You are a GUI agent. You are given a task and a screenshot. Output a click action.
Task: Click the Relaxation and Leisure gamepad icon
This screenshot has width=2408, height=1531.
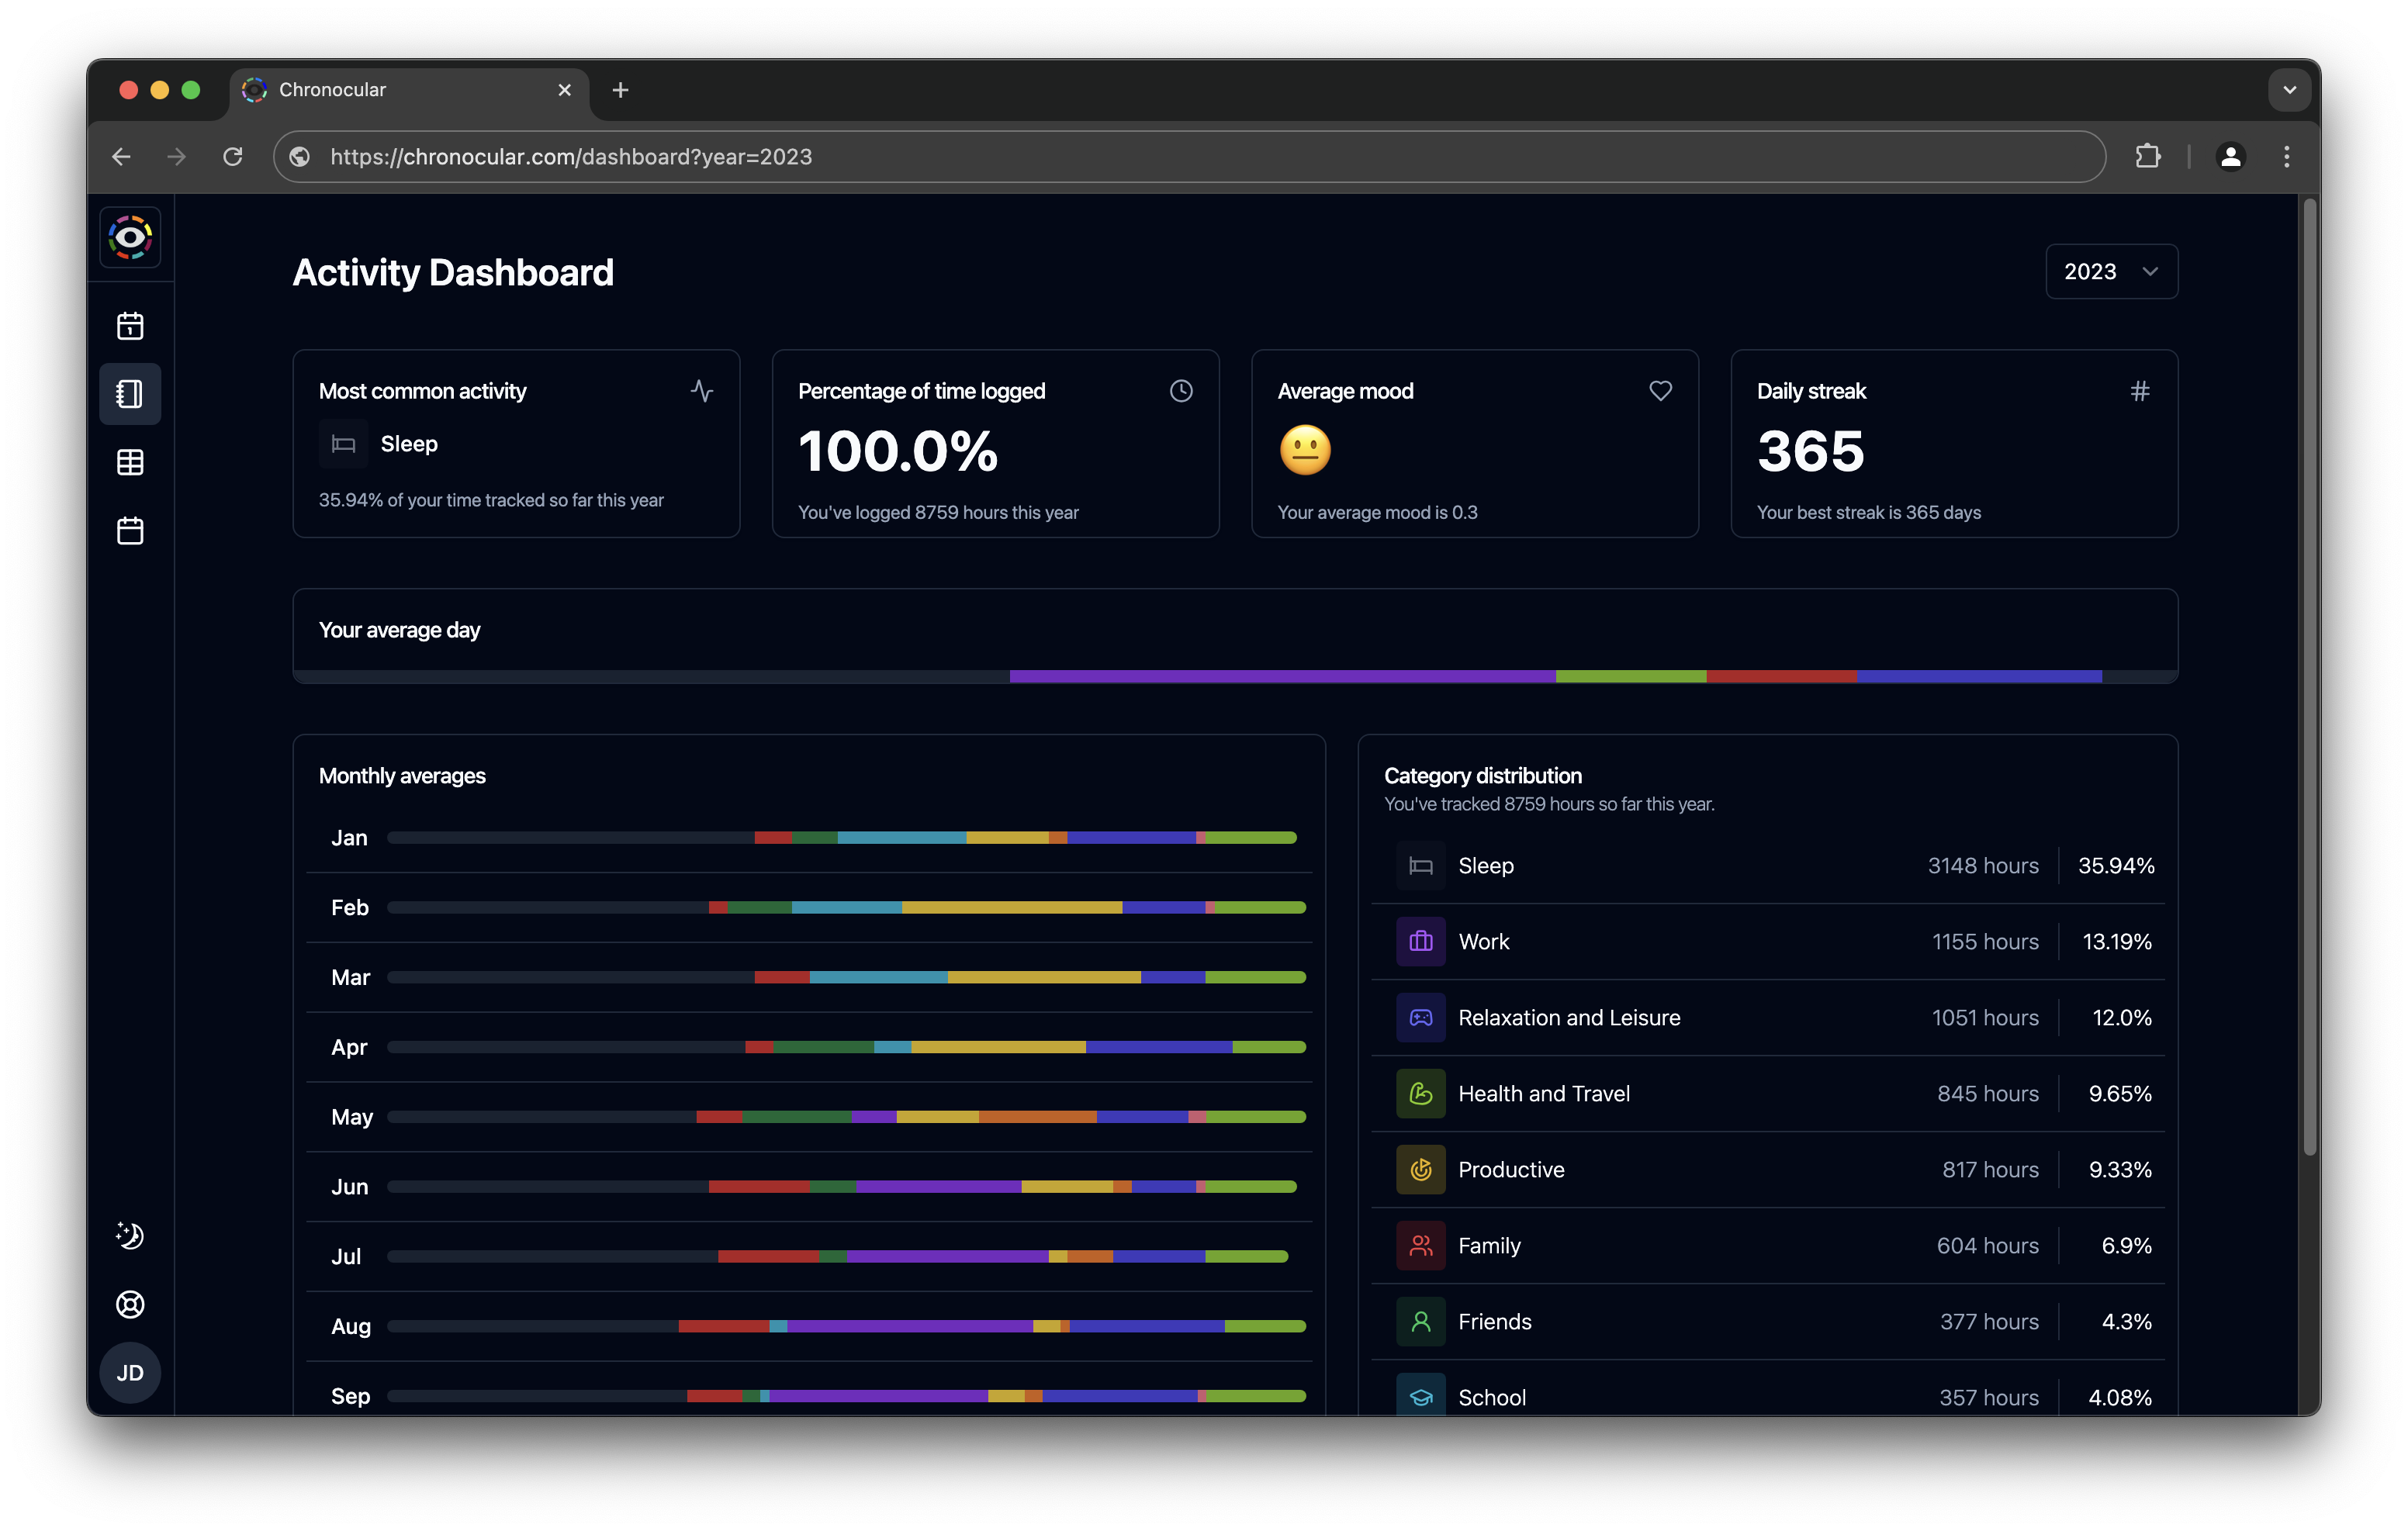[1421, 1018]
